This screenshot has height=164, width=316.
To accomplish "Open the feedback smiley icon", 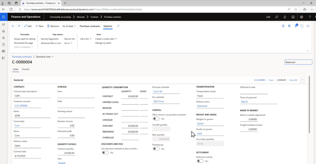I will (x=293, y=17).
